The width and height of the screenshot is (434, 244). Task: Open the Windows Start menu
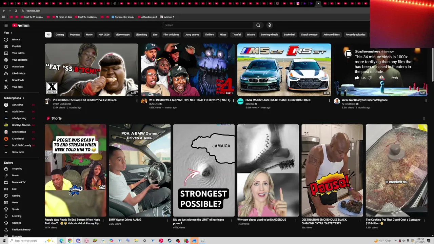(x=4, y=241)
